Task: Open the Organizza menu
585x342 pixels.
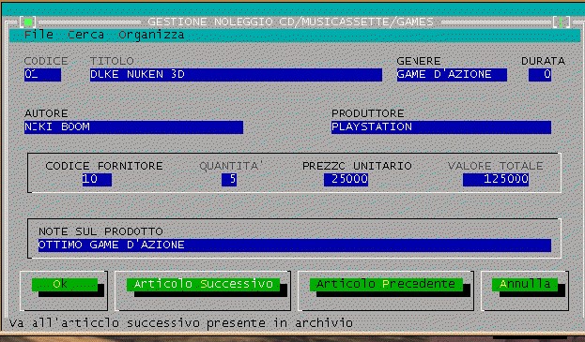Action: tap(151, 35)
